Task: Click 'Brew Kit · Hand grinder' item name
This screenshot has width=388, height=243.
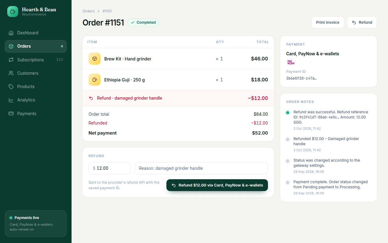Action: coord(128,59)
